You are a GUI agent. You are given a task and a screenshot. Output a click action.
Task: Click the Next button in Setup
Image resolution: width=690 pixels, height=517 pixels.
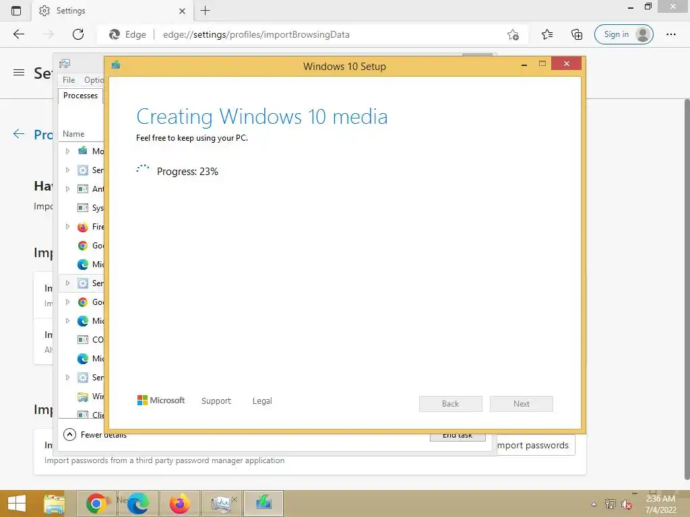[522, 404]
